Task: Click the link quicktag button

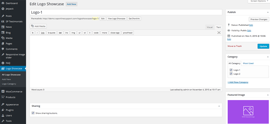Action: (43, 33)
